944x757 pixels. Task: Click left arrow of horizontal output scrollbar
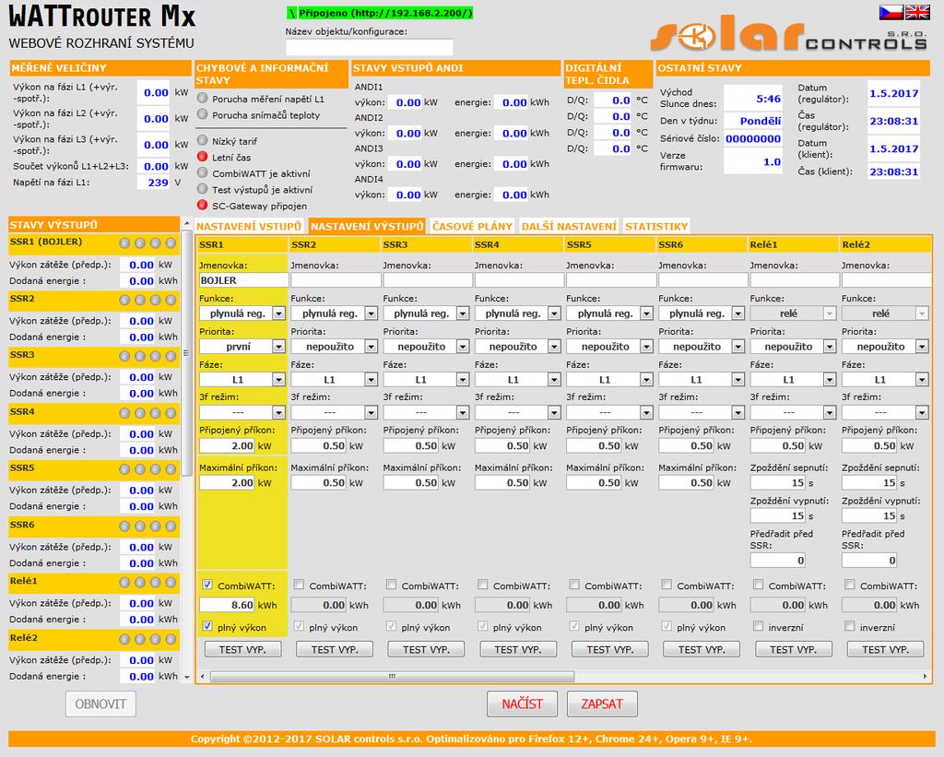click(203, 676)
